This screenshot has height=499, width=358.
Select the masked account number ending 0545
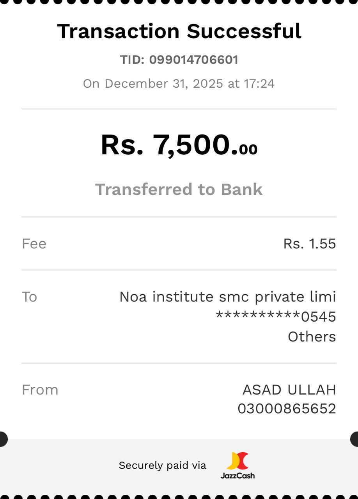tap(276, 317)
